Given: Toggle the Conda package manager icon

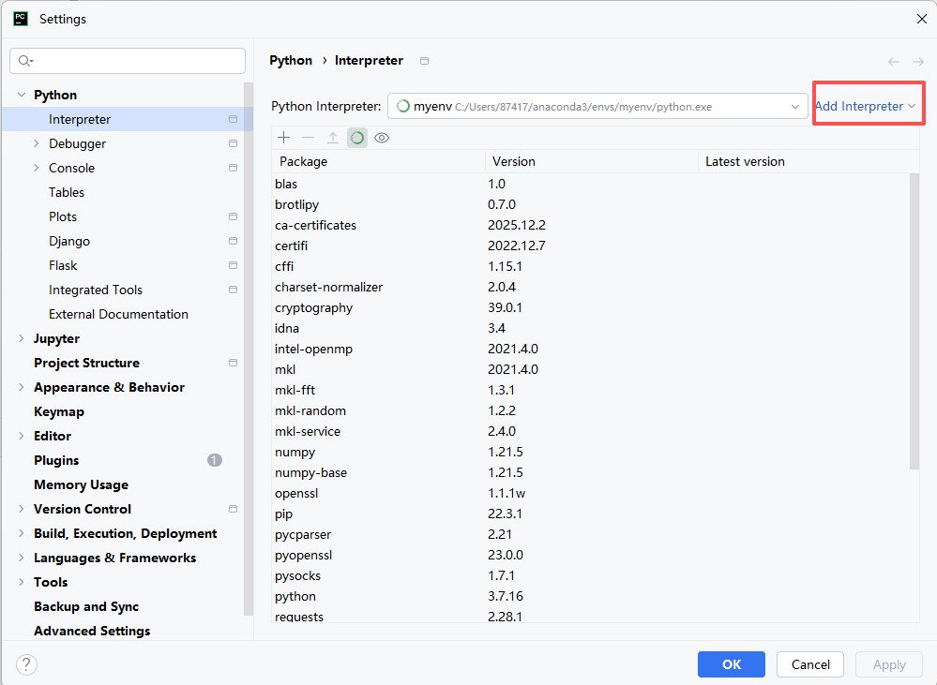Looking at the screenshot, I should (357, 138).
